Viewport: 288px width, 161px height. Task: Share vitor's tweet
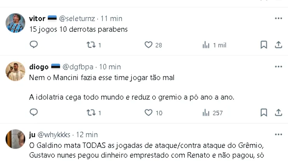pyautogui.click(x=278, y=45)
